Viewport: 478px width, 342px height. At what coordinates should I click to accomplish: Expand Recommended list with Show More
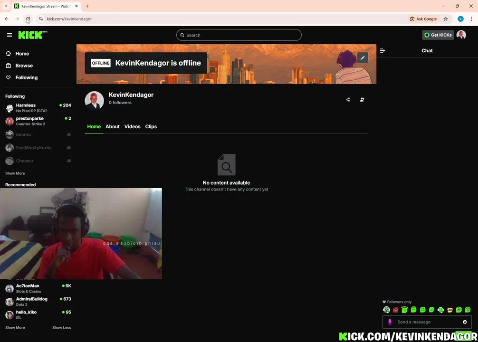point(15,327)
